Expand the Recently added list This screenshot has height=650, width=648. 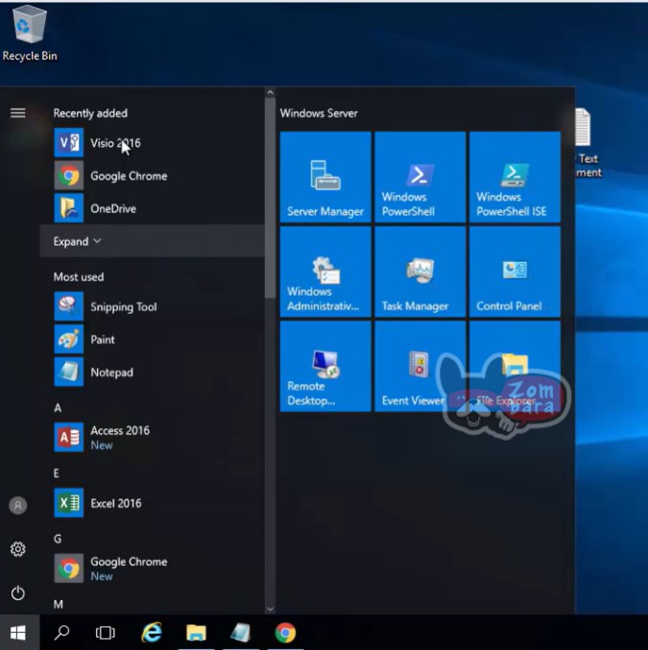pos(152,241)
